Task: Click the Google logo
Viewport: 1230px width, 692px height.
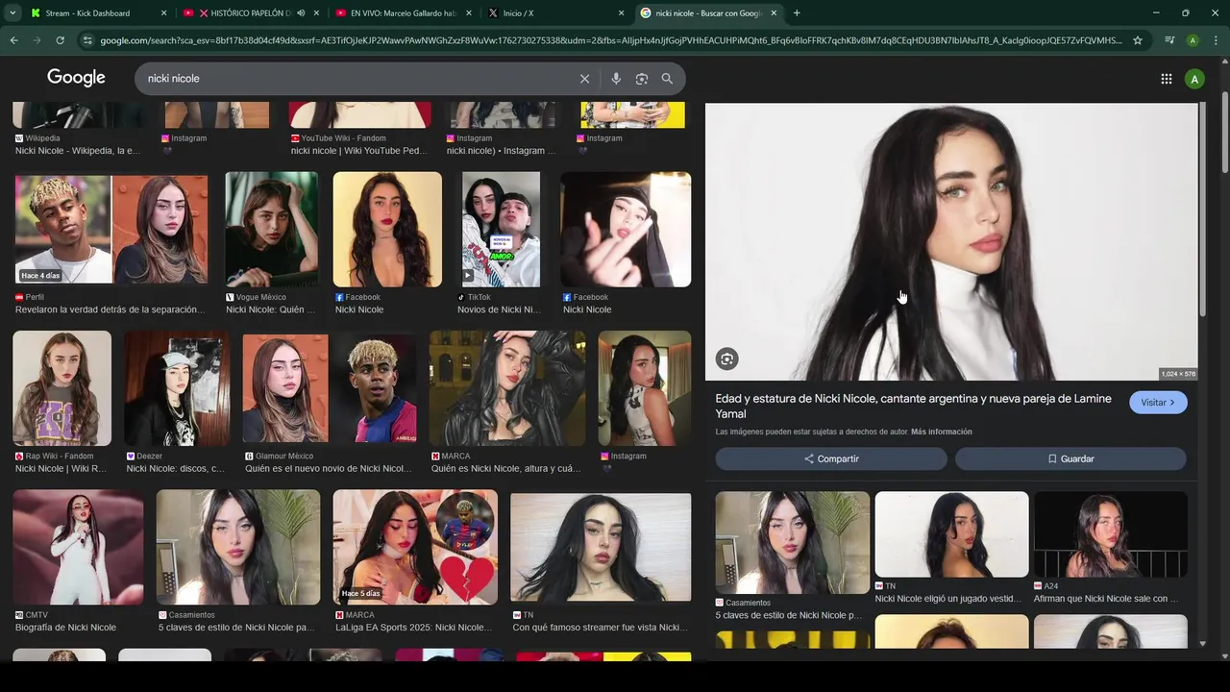Action: tap(76, 78)
